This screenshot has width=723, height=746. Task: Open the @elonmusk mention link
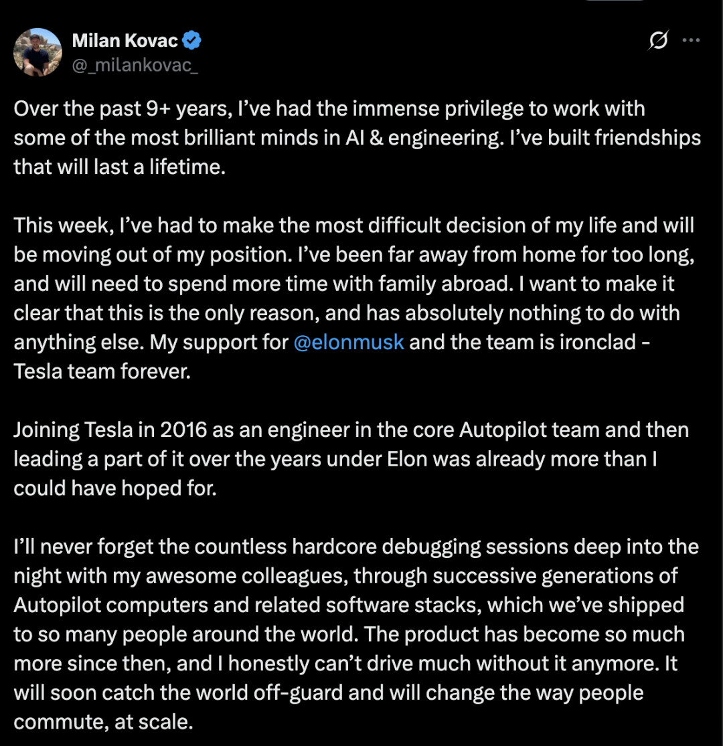(x=349, y=342)
